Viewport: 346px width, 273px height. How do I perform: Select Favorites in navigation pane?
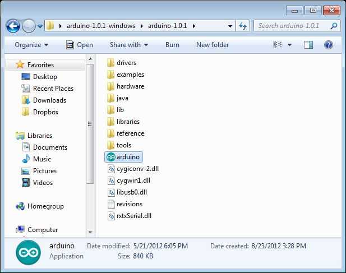click(x=40, y=65)
